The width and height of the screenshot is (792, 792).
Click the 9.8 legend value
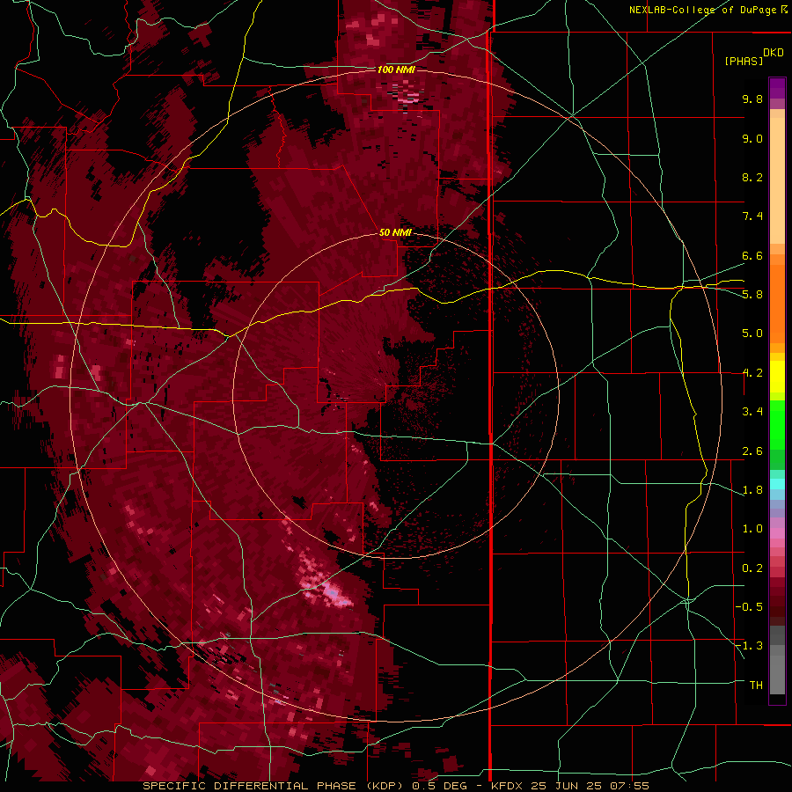752,99
